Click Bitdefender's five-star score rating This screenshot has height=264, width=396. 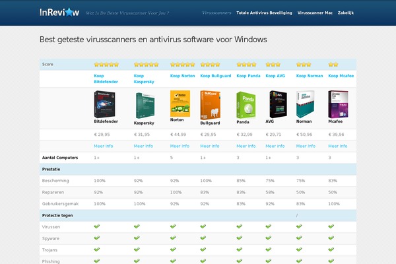click(106, 65)
